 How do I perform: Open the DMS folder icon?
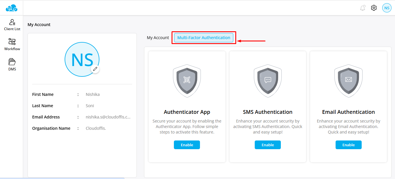pyautogui.click(x=12, y=62)
